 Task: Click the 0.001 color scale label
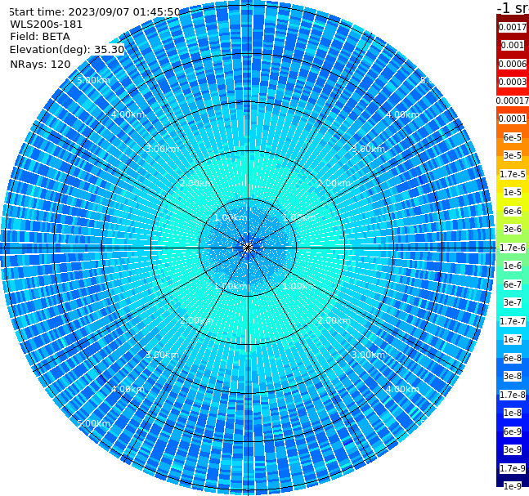pos(513,45)
